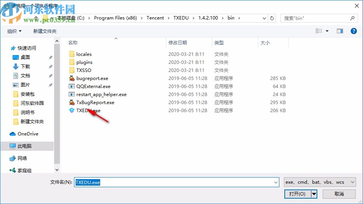The width and height of the screenshot is (363, 204).
Task: Click the 新建文件夹 toolbar button
Action: pyautogui.click(x=45, y=31)
